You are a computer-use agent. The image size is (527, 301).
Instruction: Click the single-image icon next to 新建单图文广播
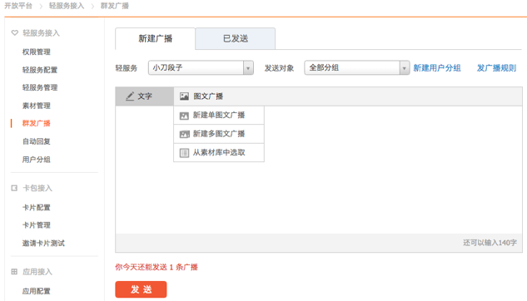[184, 116]
